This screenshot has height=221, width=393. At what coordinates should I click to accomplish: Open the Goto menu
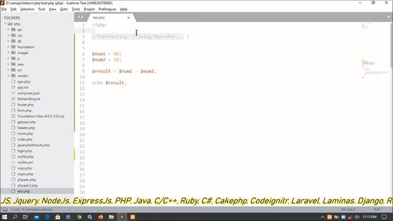[64, 9]
